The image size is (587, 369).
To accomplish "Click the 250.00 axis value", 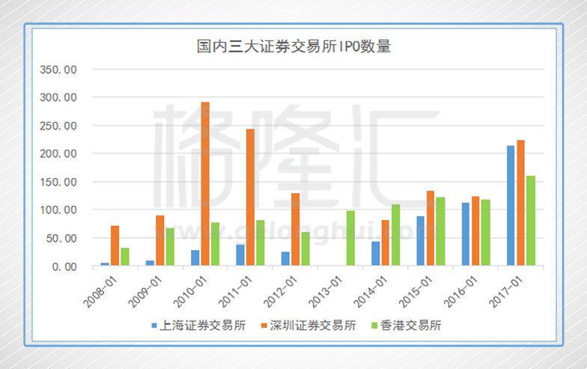I will [x=58, y=126].
